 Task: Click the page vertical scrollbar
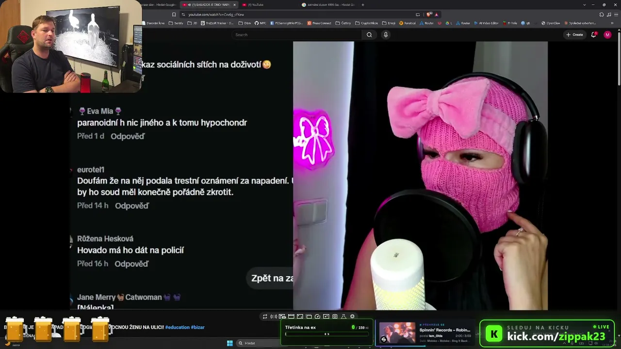619,58
